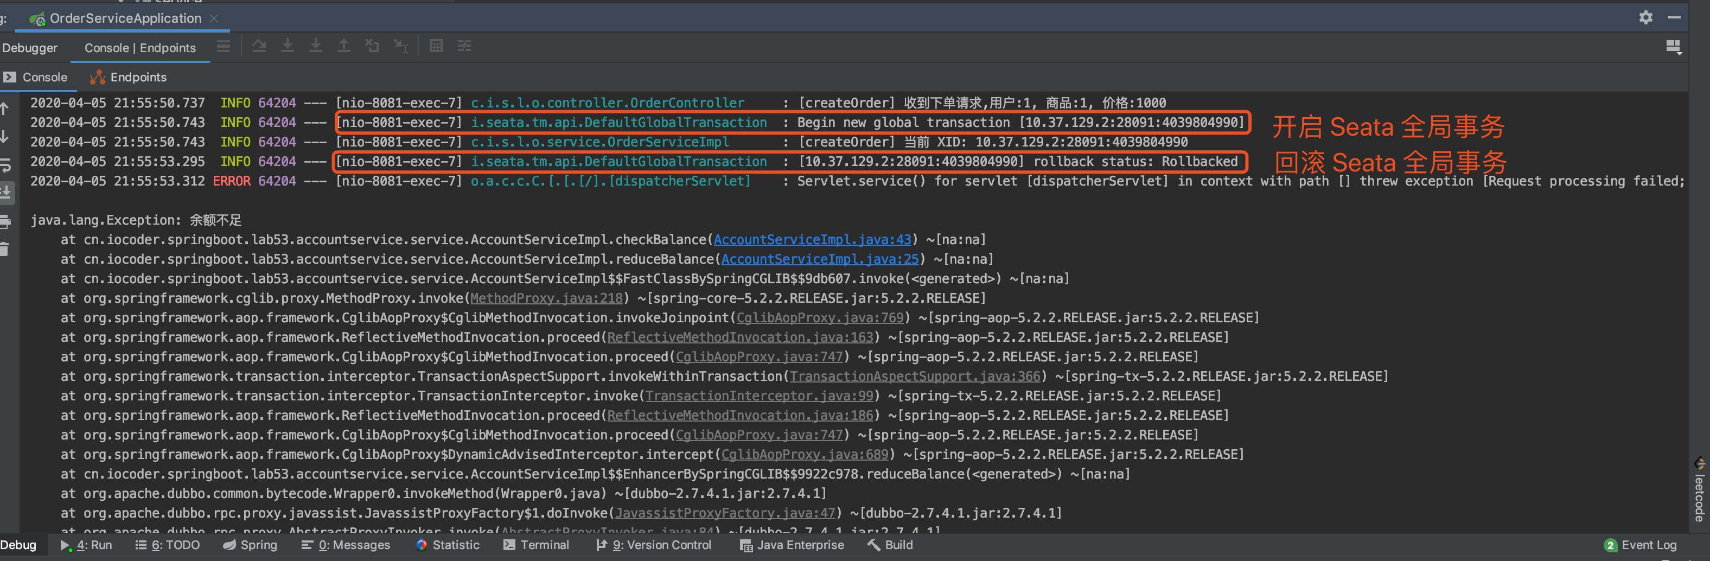Open debug panel settings gear
This screenshot has height=561, width=1710.
click(x=1645, y=17)
